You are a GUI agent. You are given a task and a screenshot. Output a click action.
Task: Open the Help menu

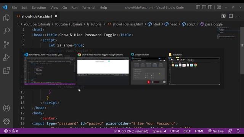(x=103, y=8)
